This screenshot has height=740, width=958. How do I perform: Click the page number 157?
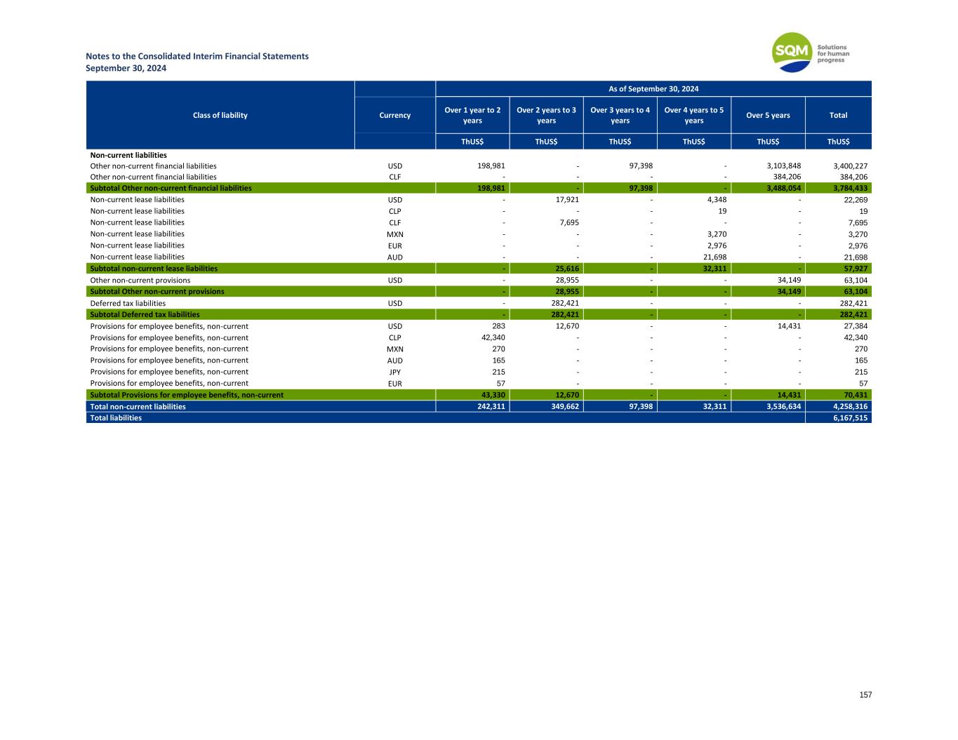865,694
